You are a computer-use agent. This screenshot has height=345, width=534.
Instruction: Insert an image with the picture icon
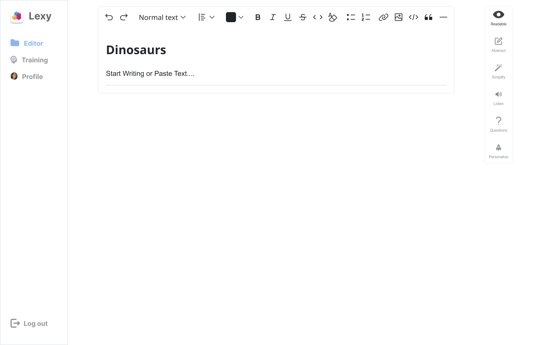point(399,17)
